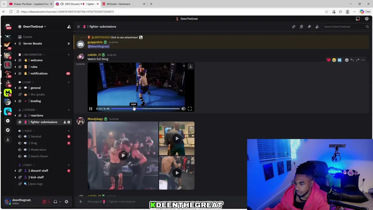Play Moodybagz's large left video
The height and width of the screenshot is (210, 373).
click(x=123, y=155)
